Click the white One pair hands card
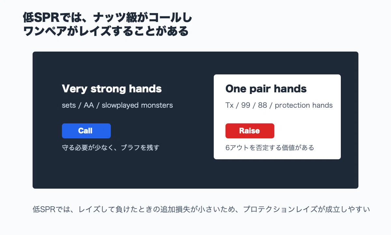The width and height of the screenshot is (391, 235). [x=277, y=117]
